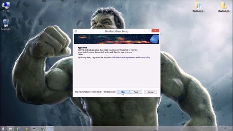Viewport: 233px width, 131px height.
Task: Select the Recycle Bin desktop icon
Action: pos(6,25)
